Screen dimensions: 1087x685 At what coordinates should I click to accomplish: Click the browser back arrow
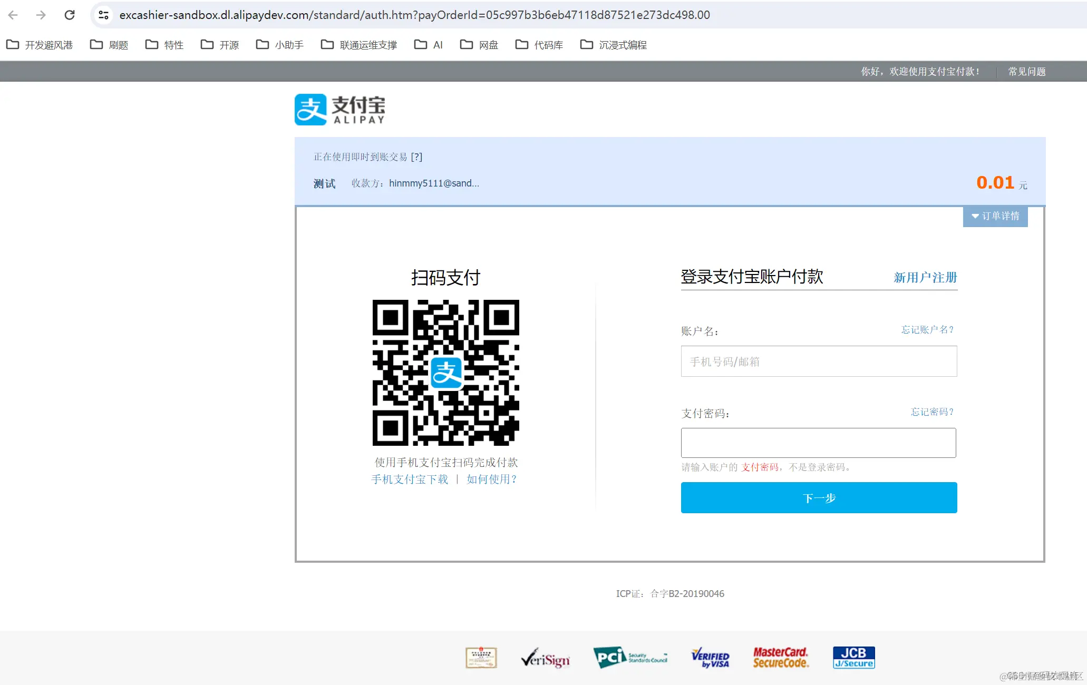click(13, 15)
